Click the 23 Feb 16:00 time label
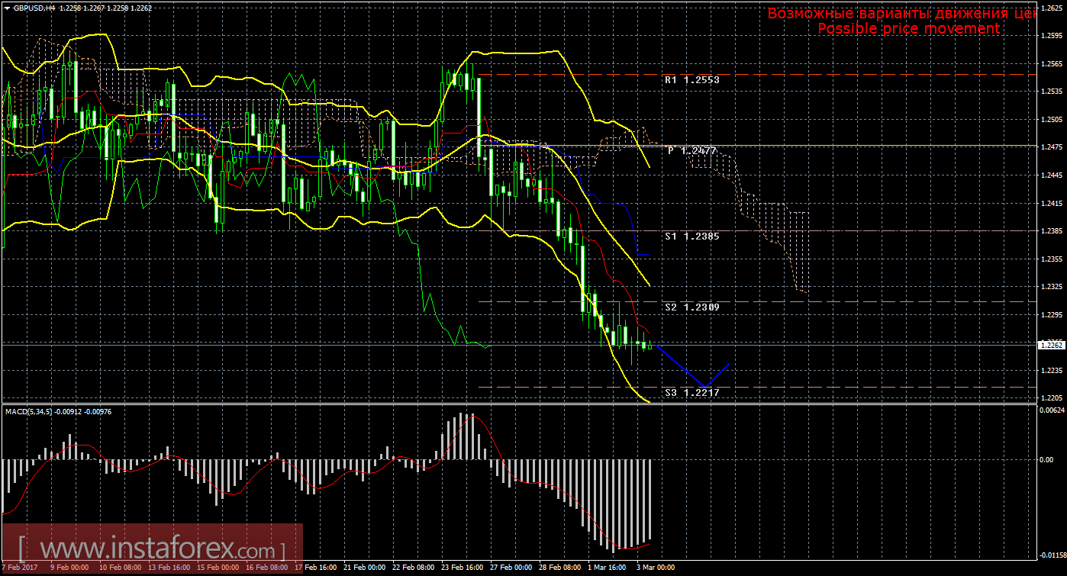This screenshot has width=1067, height=576. tap(461, 568)
